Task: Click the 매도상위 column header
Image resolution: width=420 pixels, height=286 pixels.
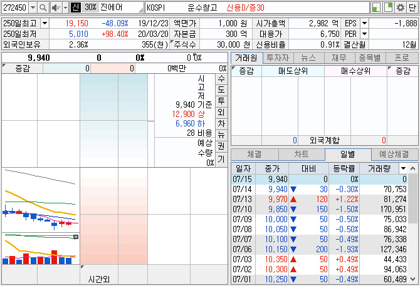Action: (x=293, y=71)
